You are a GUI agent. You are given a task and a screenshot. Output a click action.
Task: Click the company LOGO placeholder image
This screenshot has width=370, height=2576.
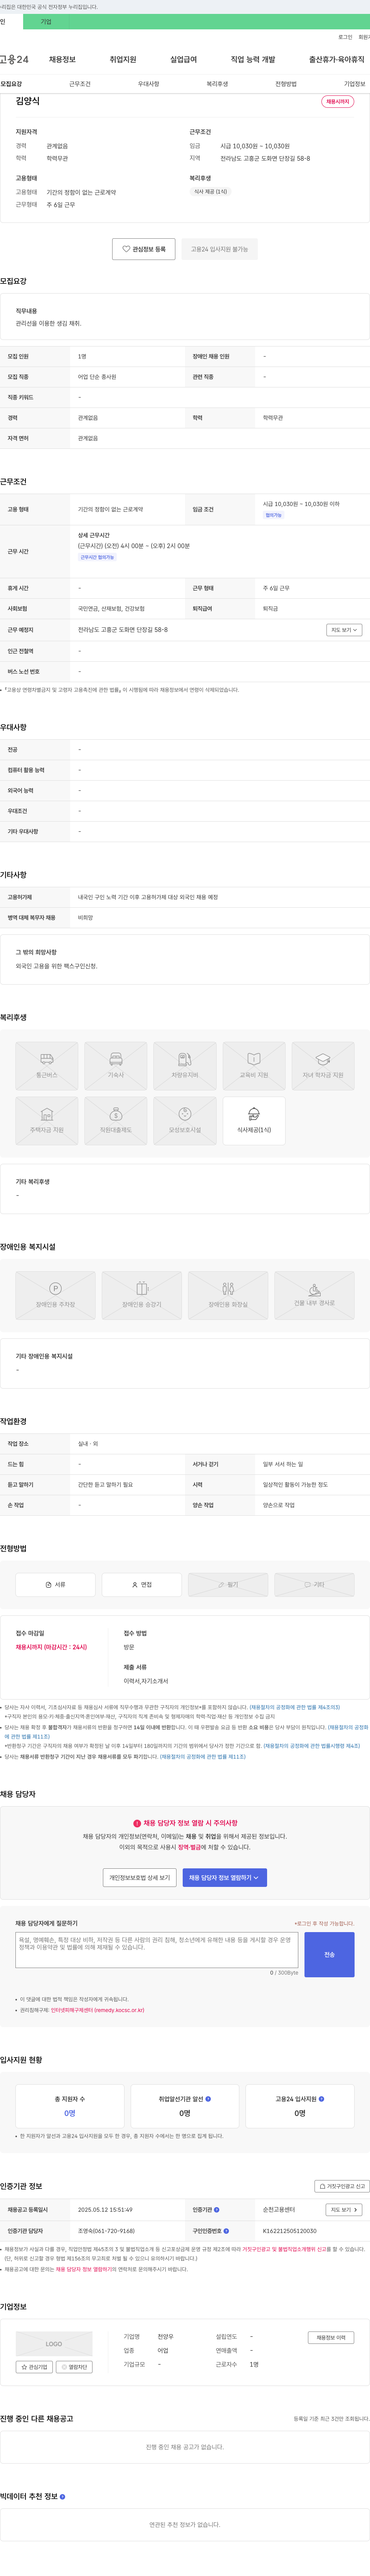coord(54,2344)
